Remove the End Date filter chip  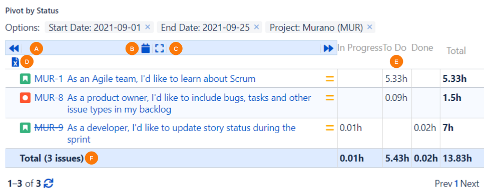(x=256, y=27)
